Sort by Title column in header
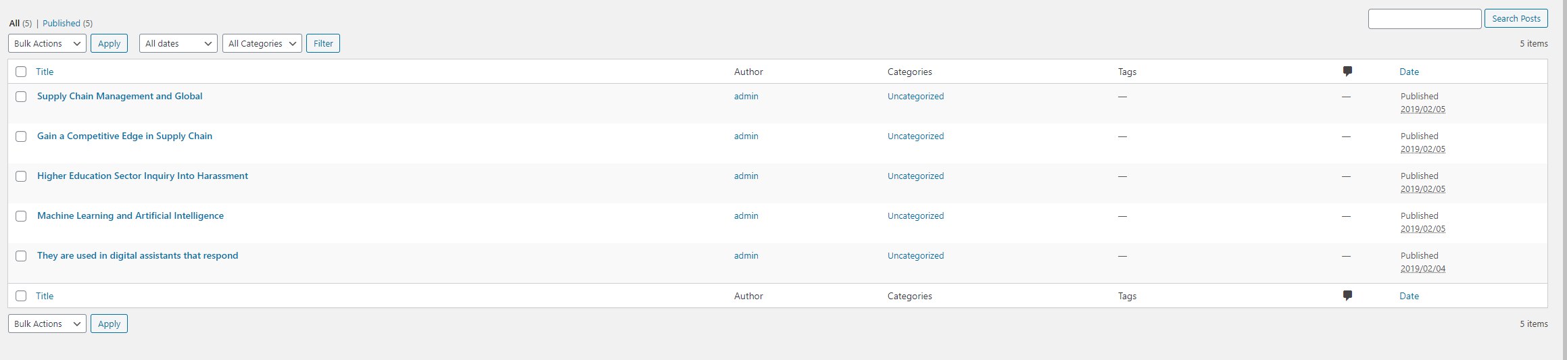This screenshot has width=1567, height=360. (x=45, y=72)
